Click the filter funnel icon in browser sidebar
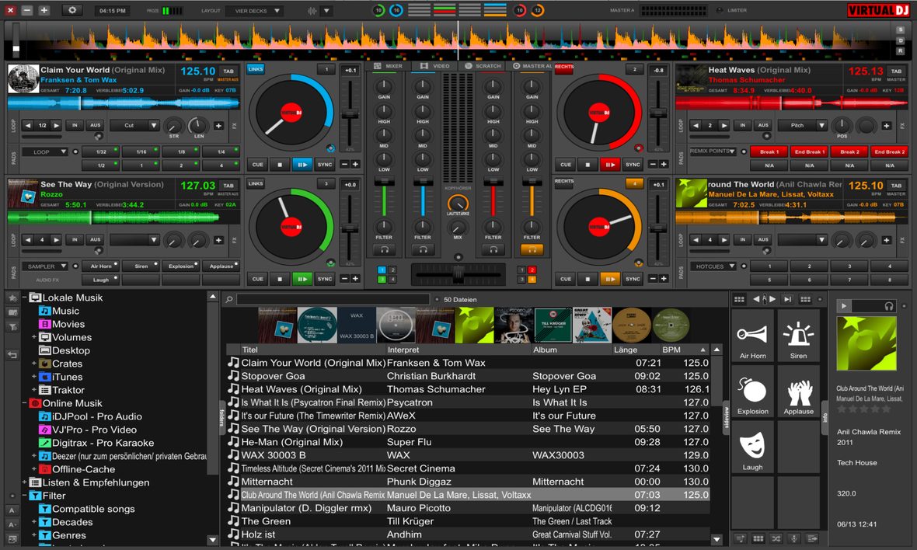This screenshot has width=917, height=550. [12, 327]
